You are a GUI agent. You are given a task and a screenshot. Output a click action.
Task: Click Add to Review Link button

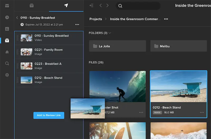coord(49,115)
